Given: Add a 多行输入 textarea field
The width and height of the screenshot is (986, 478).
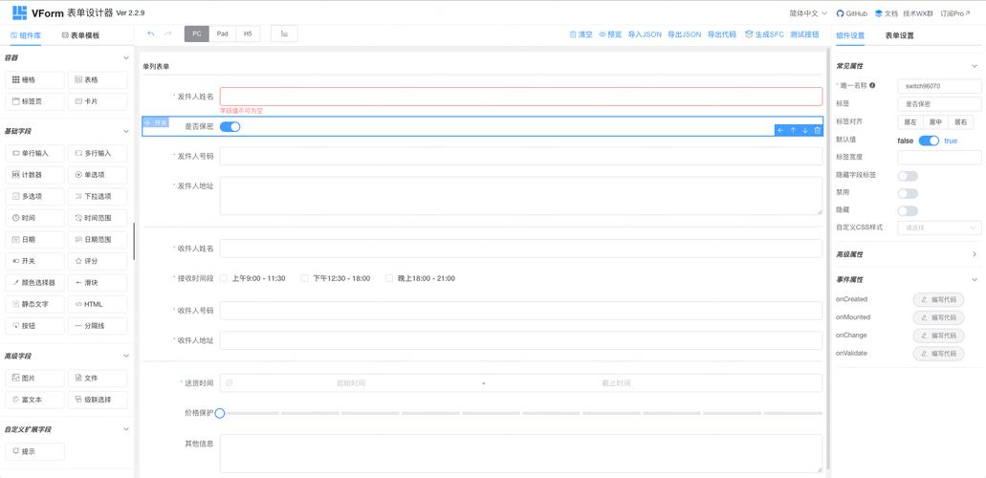Looking at the screenshot, I should click(98, 154).
